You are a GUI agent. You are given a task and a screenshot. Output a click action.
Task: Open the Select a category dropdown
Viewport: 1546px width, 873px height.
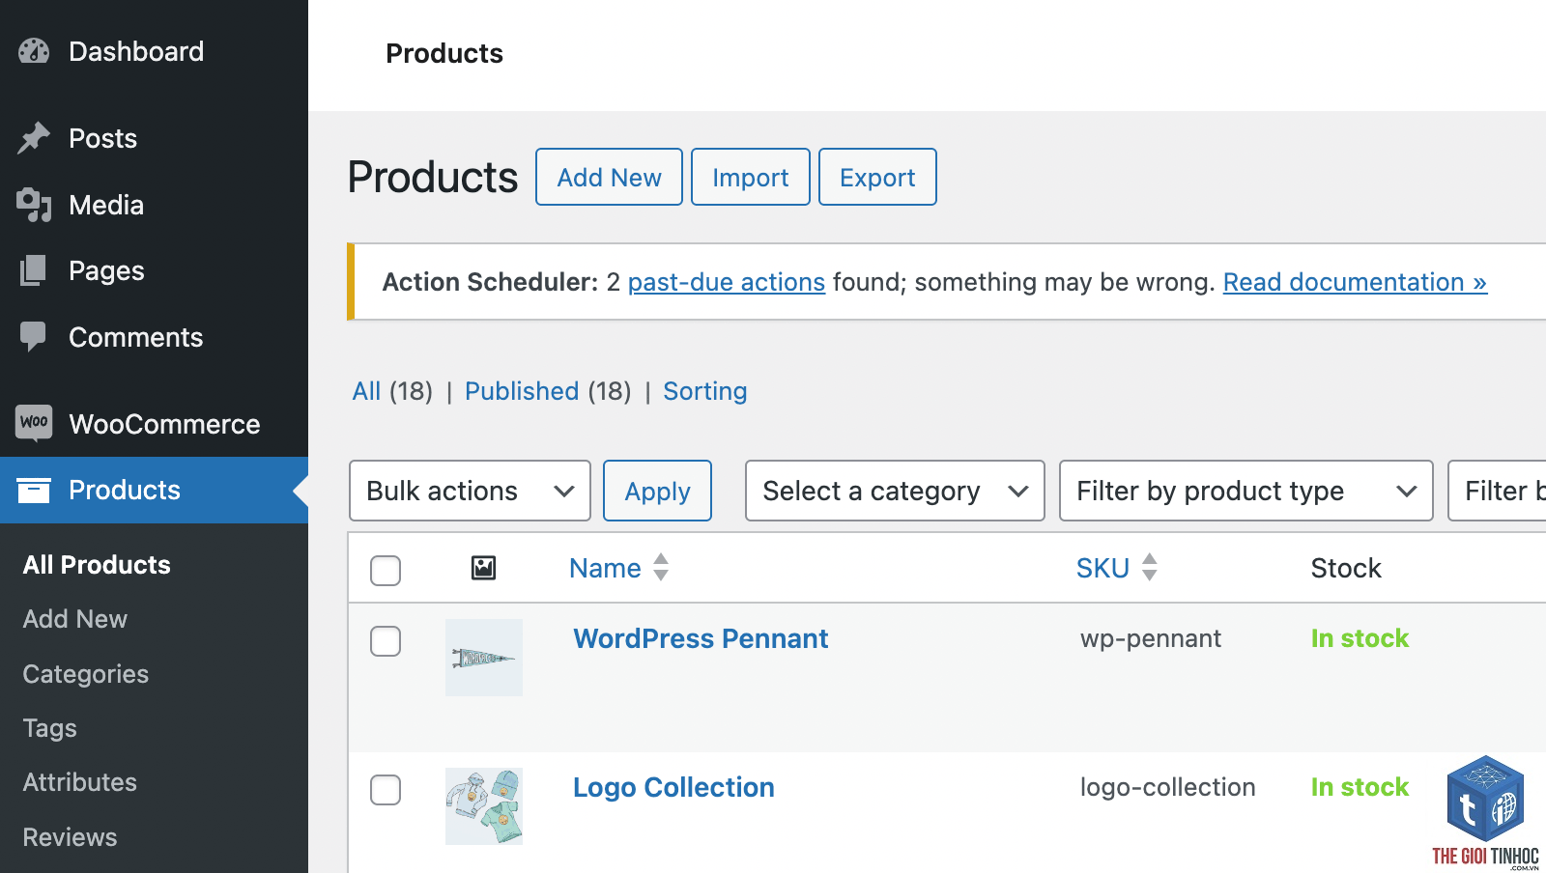tap(895, 491)
